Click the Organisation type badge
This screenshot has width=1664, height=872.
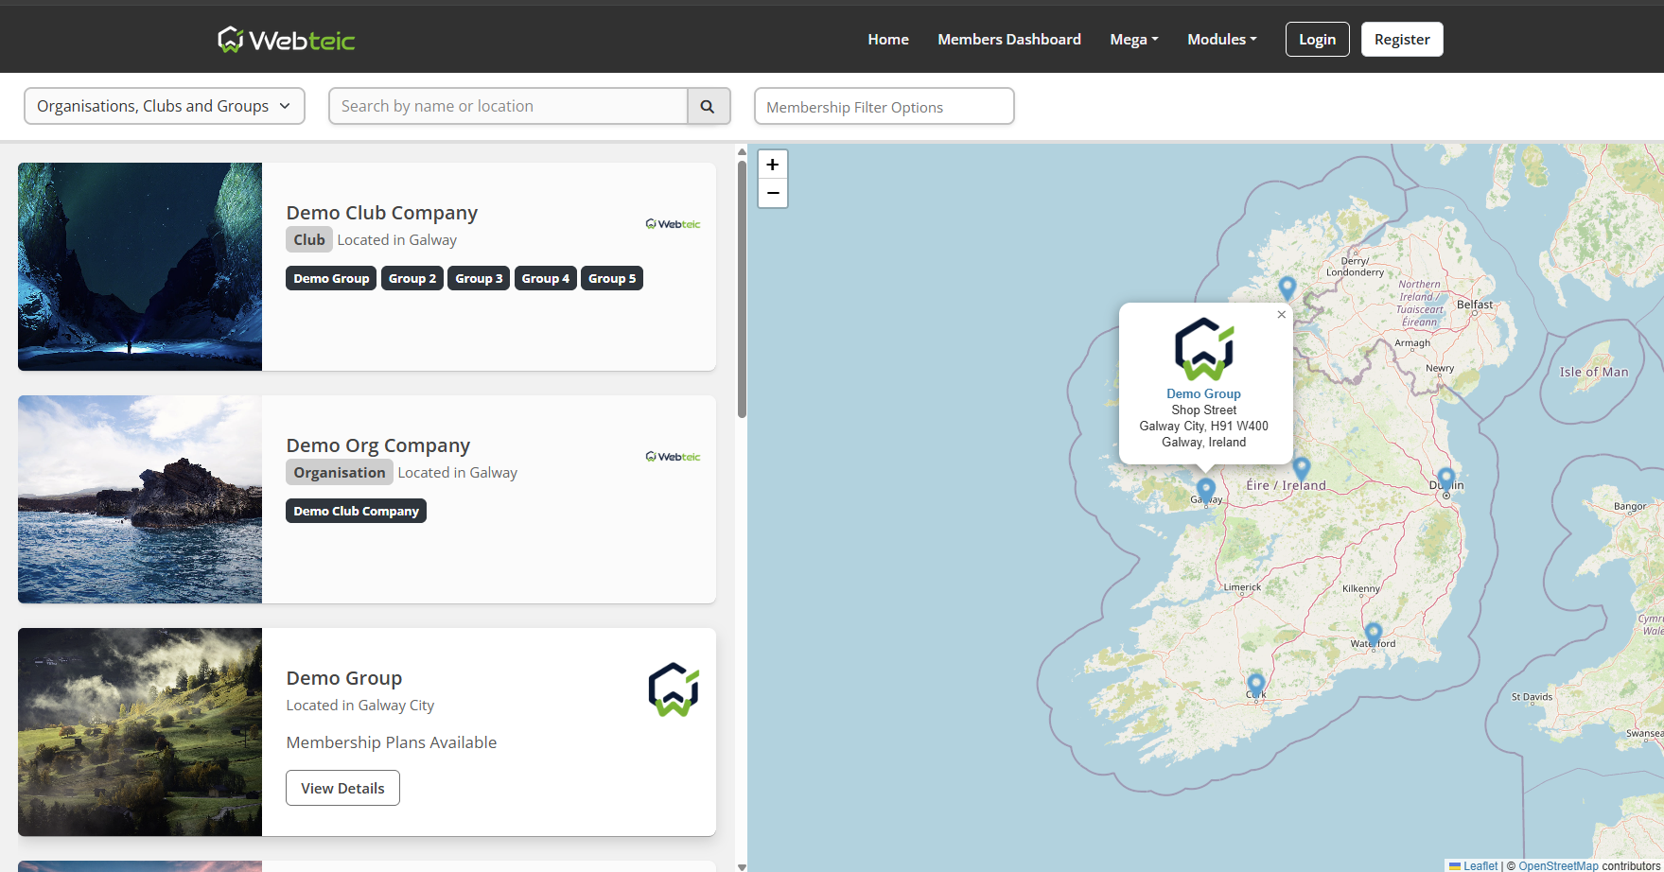coord(340,472)
